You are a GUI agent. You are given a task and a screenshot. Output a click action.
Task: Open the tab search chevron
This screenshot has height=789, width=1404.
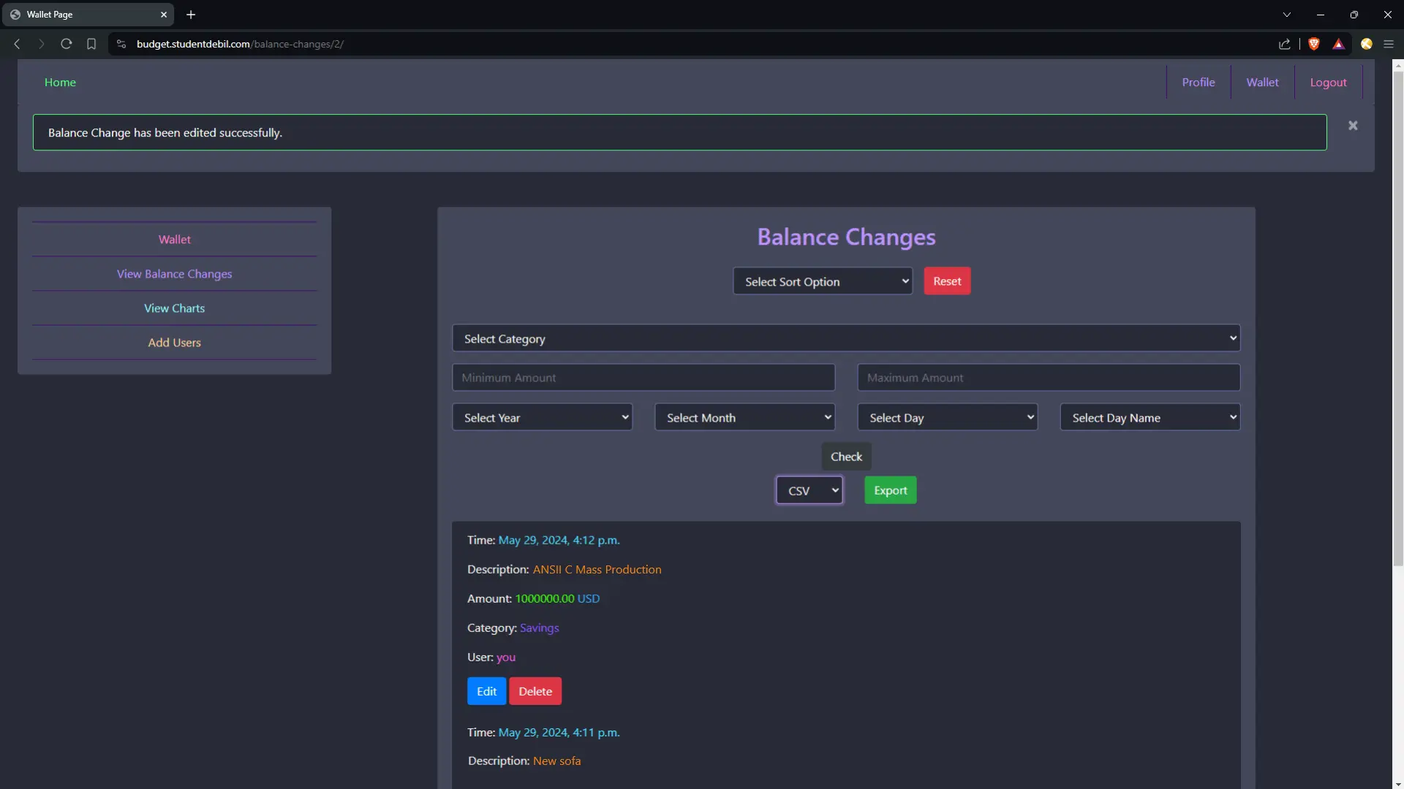tap(1287, 15)
